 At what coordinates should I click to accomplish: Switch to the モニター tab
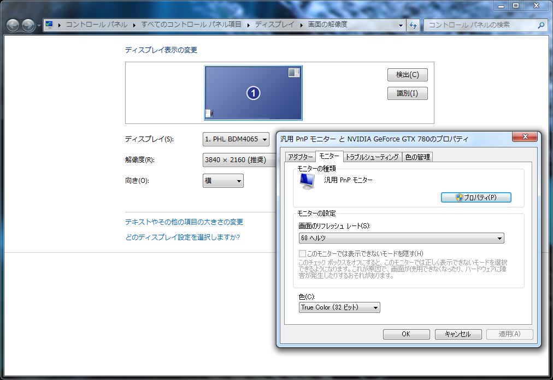pos(329,156)
